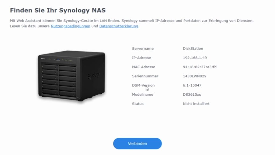Click the Synology logo on the NAS side
Viewport: 275px width, 155px height.
click(93, 76)
